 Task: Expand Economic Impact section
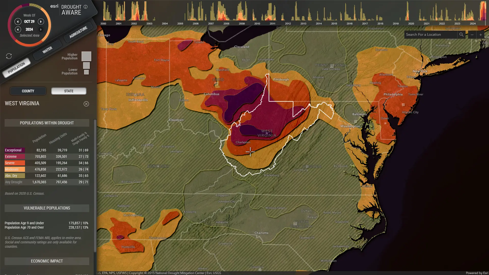pyautogui.click(x=47, y=261)
